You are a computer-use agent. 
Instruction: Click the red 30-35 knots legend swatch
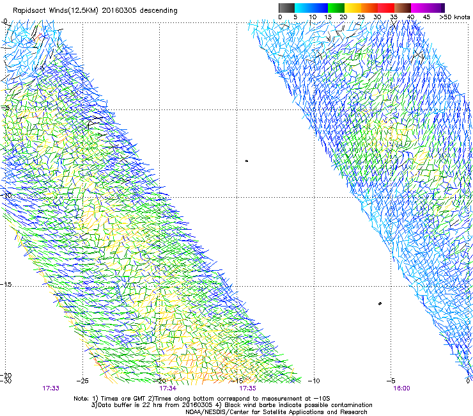click(386, 8)
